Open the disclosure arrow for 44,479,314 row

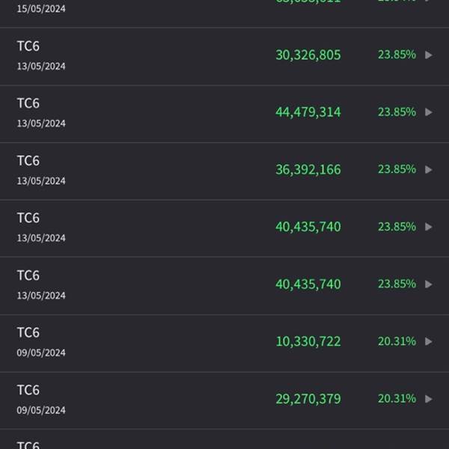point(429,112)
